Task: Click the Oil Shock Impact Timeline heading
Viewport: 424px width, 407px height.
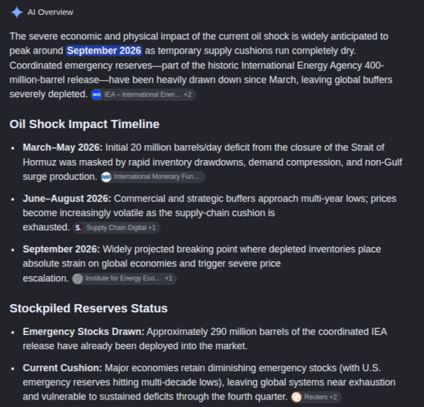Action: point(85,124)
